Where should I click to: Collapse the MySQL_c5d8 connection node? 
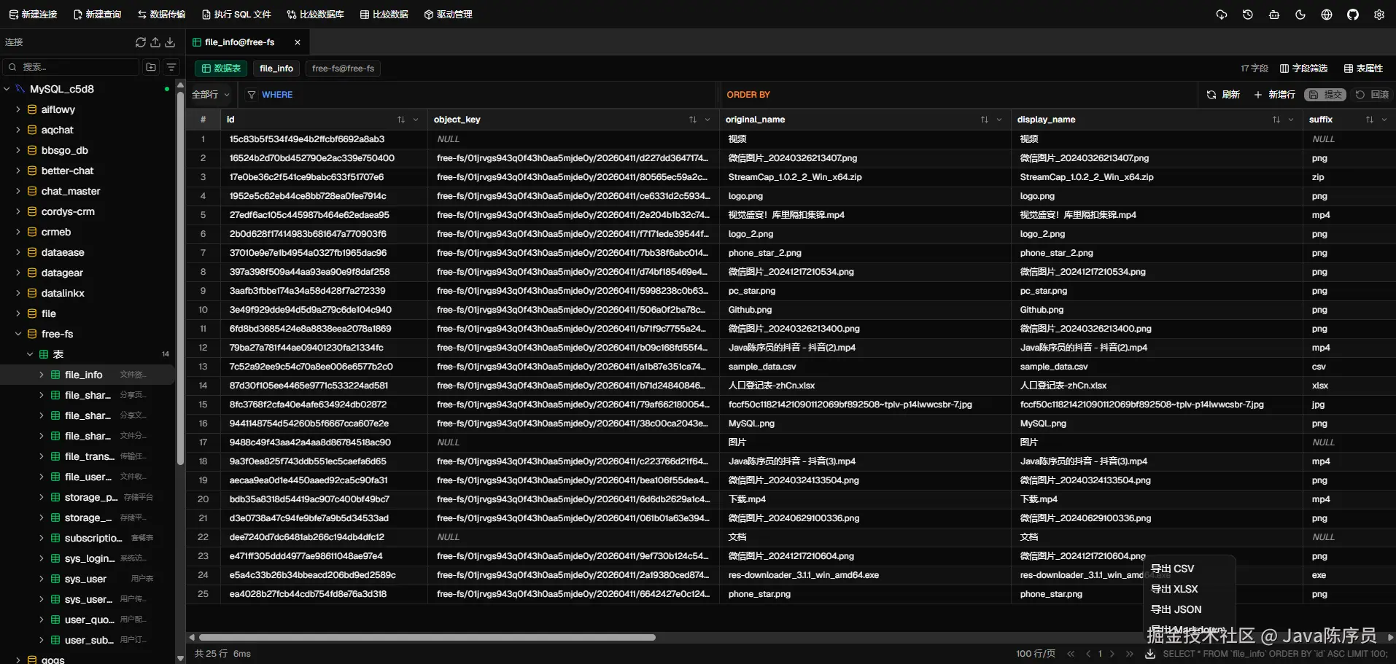coord(7,89)
